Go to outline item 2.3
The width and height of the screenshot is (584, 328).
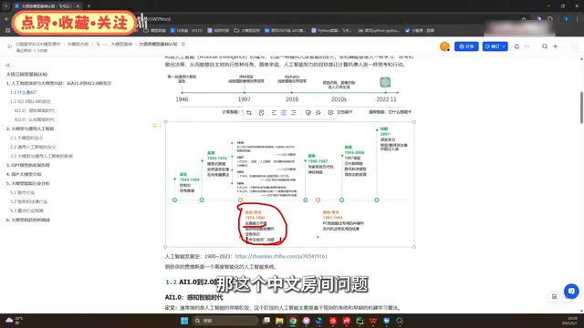41,156
